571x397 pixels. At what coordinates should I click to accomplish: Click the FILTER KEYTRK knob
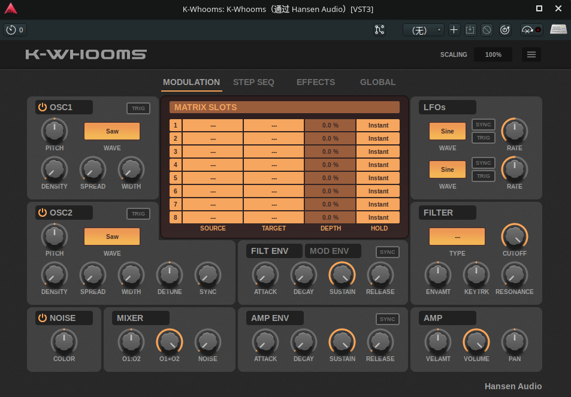tap(476, 275)
